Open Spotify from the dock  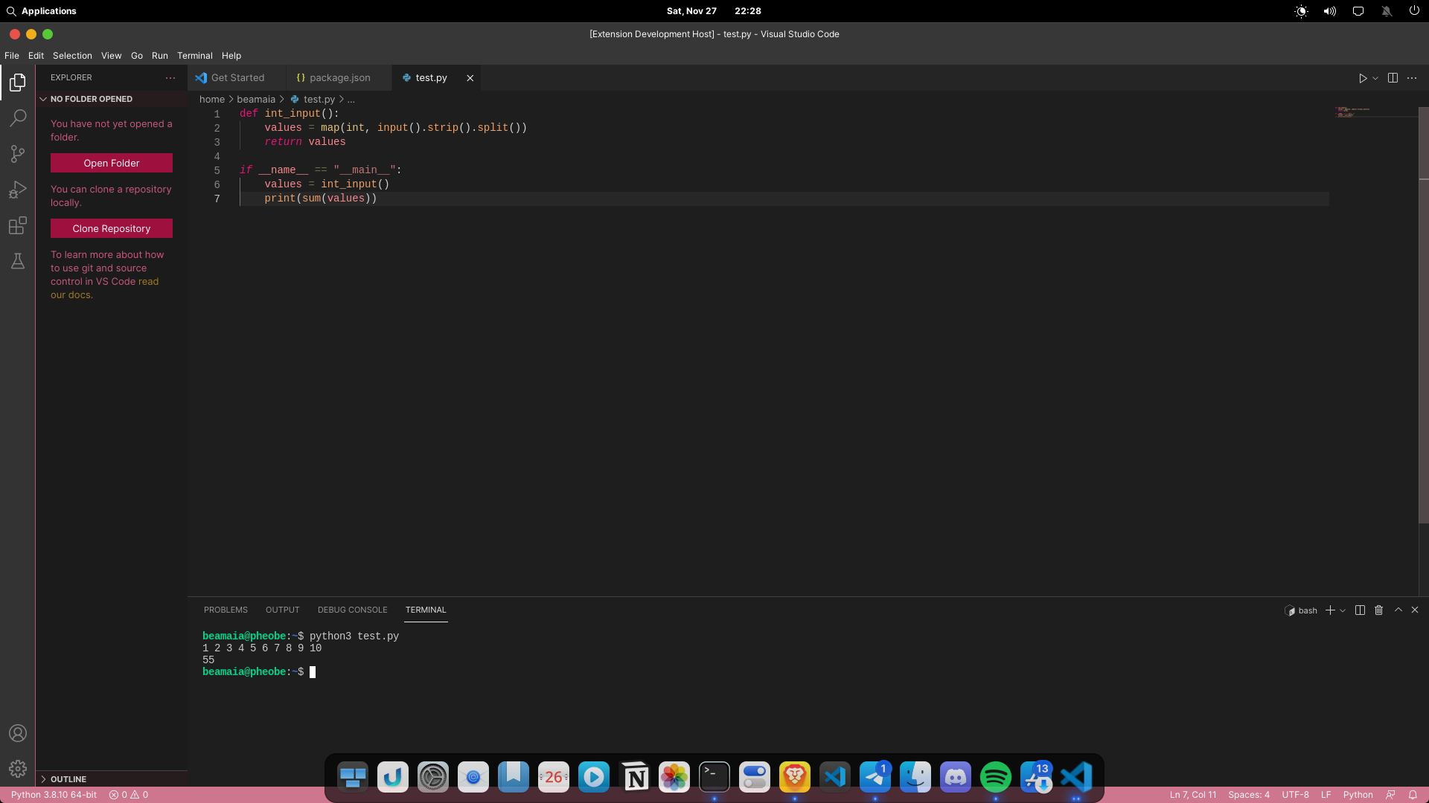pyautogui.click(x=995, y=777)
